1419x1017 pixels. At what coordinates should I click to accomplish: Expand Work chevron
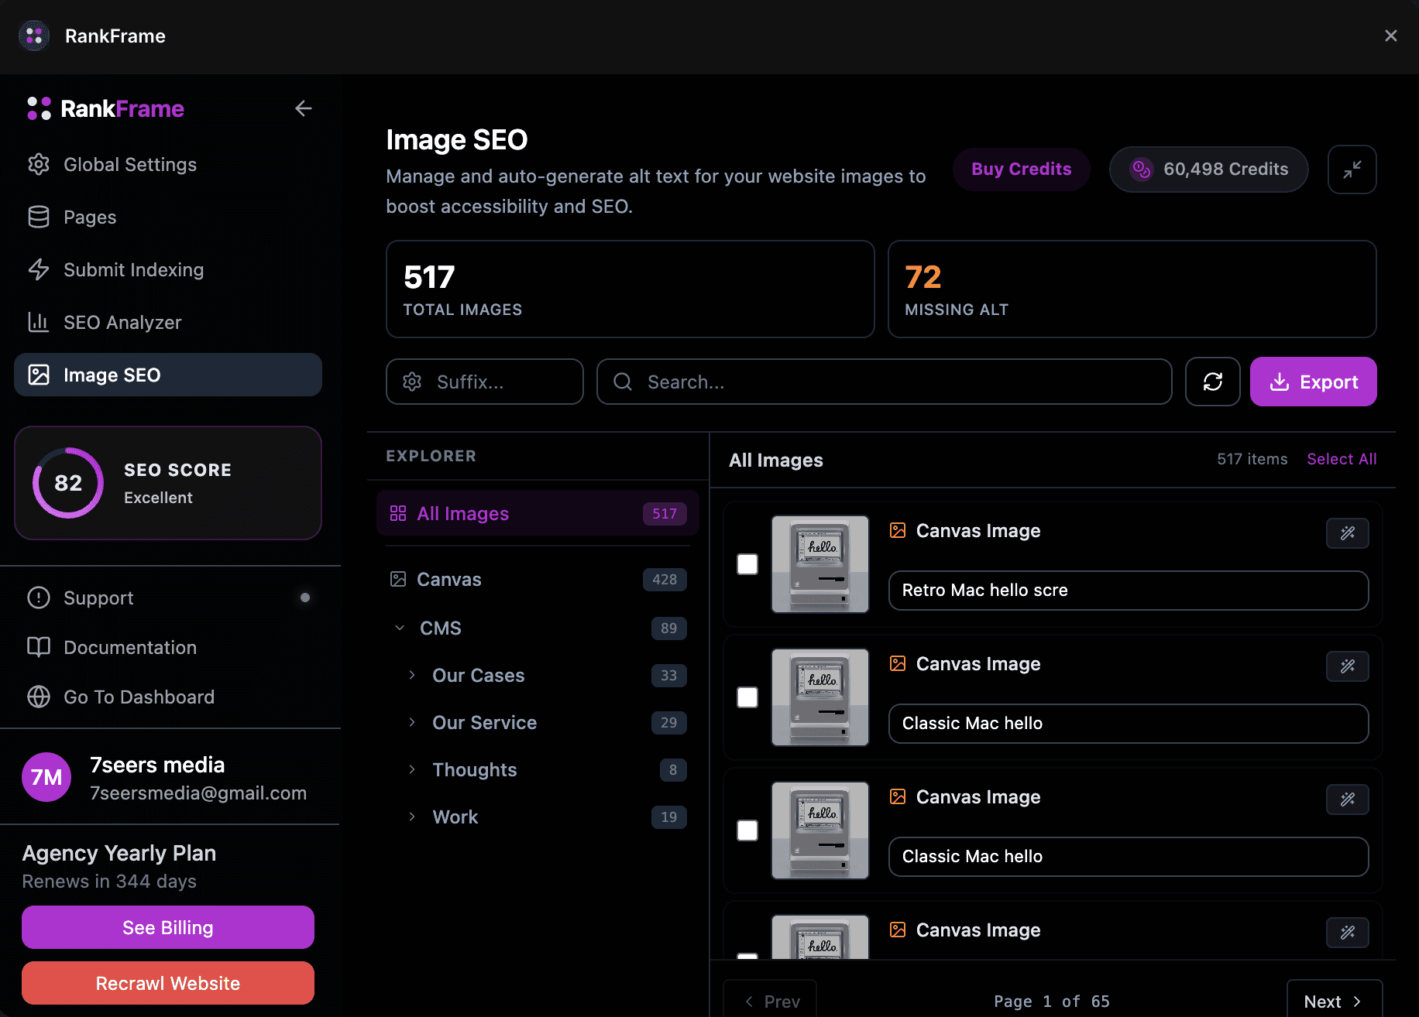(x=412, y=817)
